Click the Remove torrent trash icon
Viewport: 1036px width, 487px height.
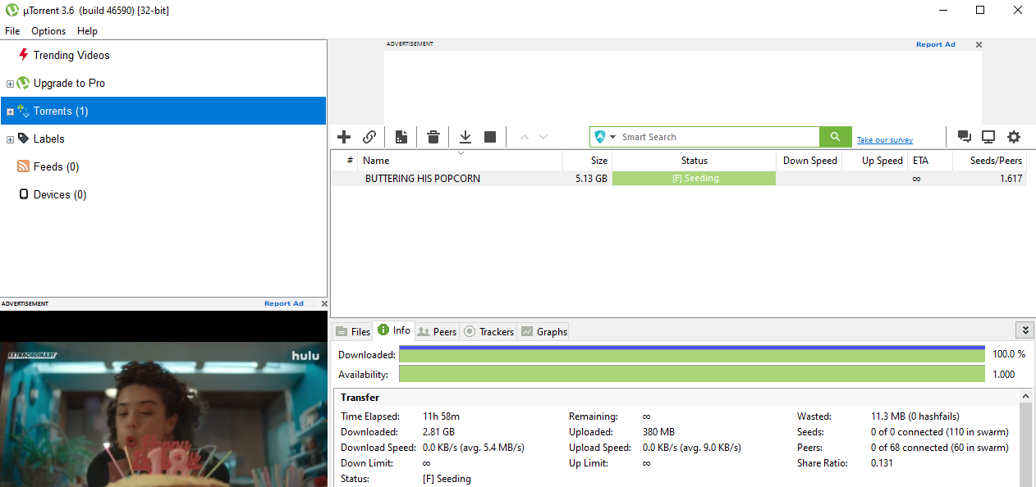coord(433,137)
